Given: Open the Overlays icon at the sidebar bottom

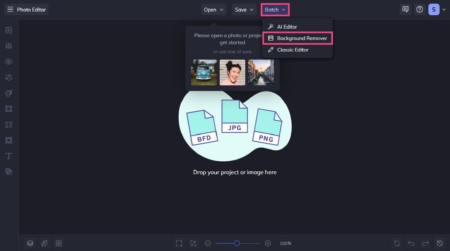Looking at the screenshot, I should point(9,172).
